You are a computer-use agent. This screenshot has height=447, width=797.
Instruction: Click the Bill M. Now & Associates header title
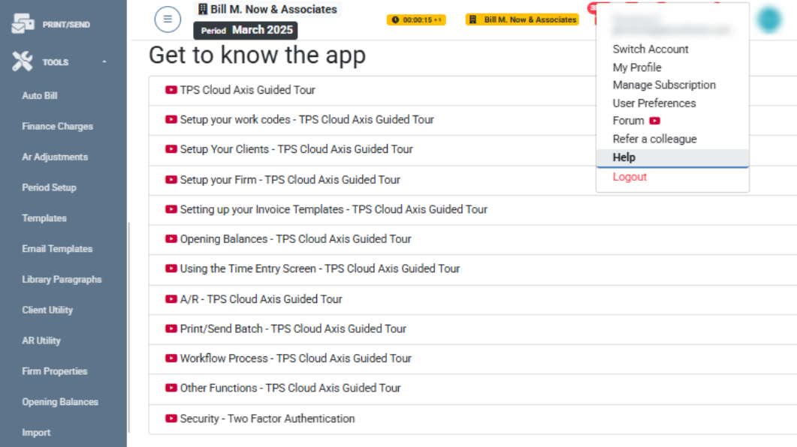pos(273,9)
